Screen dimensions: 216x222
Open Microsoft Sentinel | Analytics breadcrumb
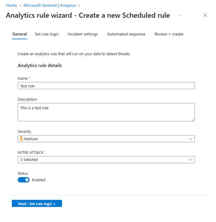pos(50,5)
